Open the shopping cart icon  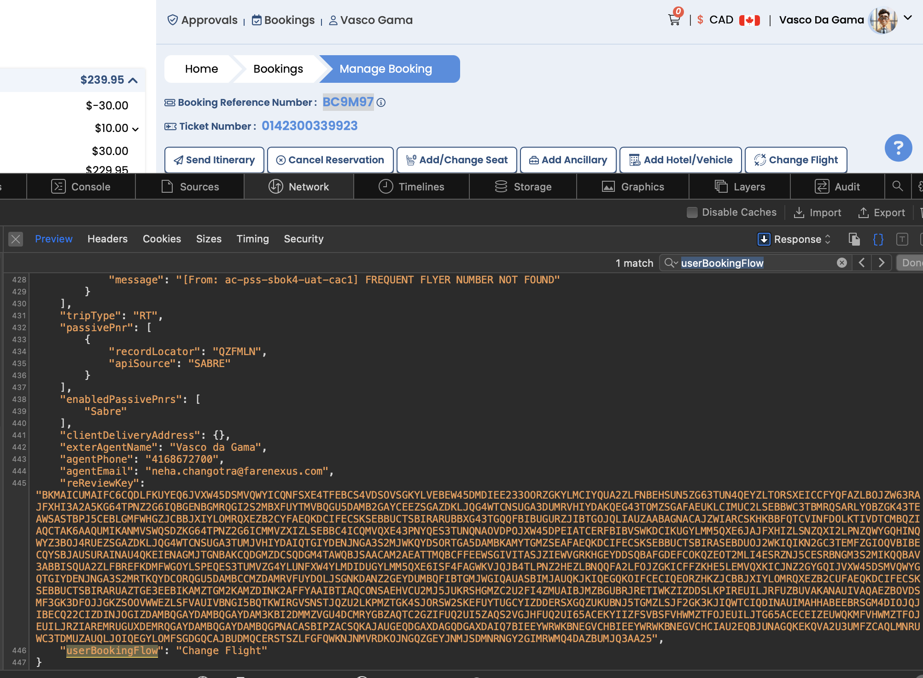(674, 20)
